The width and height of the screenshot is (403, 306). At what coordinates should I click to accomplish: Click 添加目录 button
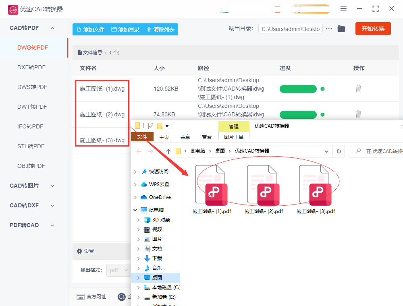(125, 29)
